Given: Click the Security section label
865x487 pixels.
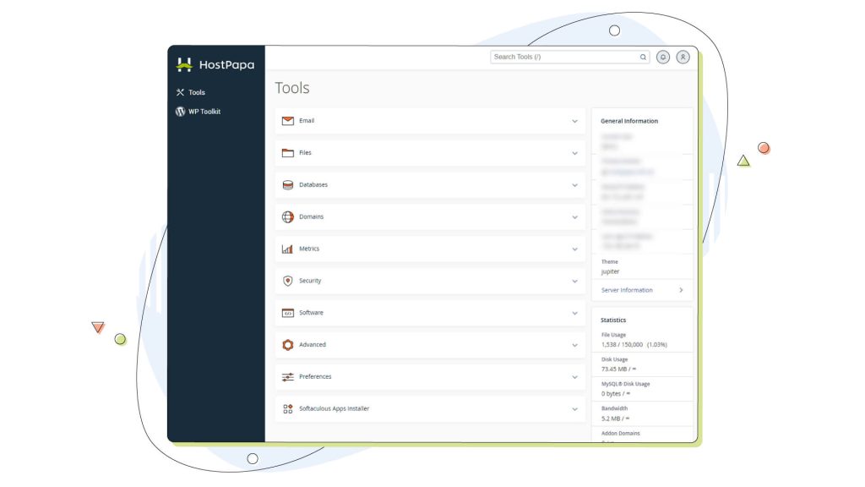Looking at the screenshot, I should point(310,281).
